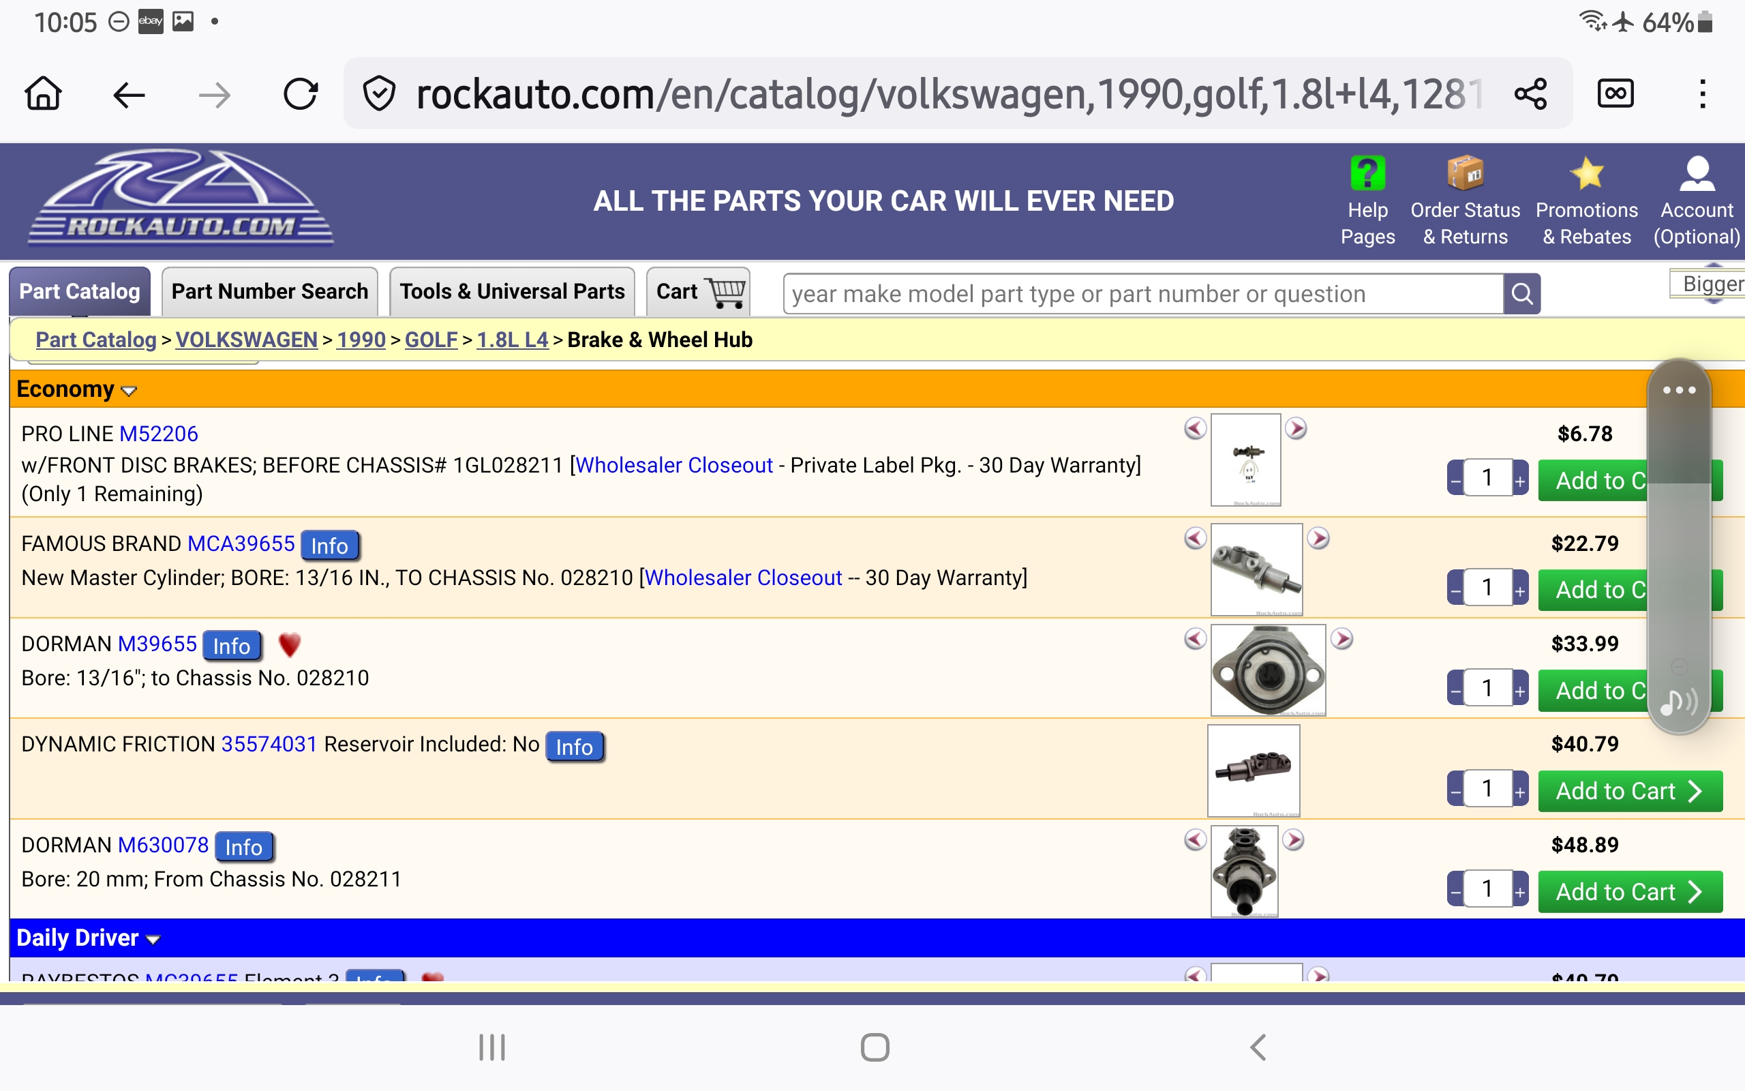Decrease quantity for DYNAMIC FRICTION 35574031
1745x1091 pixels.
pos(1456,792)
